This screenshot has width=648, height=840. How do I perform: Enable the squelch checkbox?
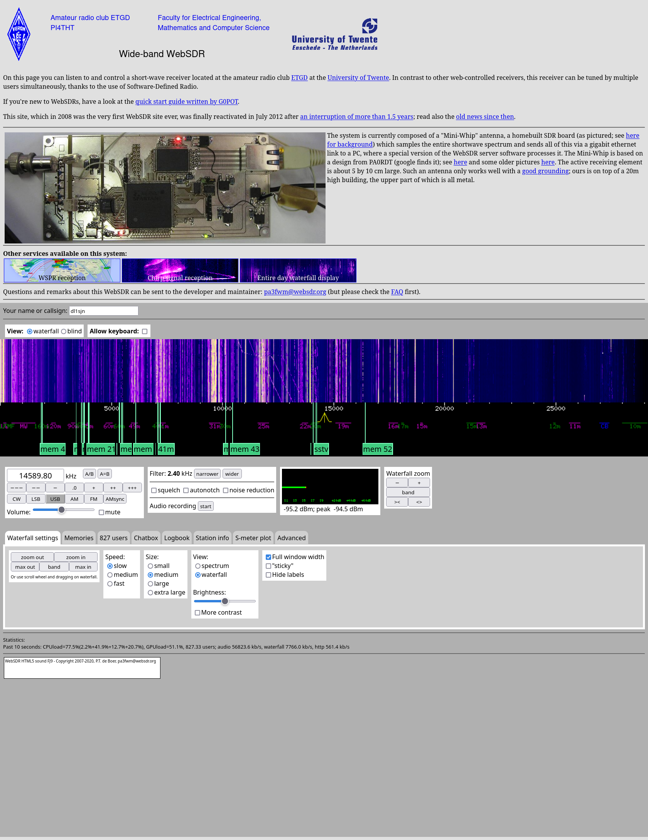point(154,490)
